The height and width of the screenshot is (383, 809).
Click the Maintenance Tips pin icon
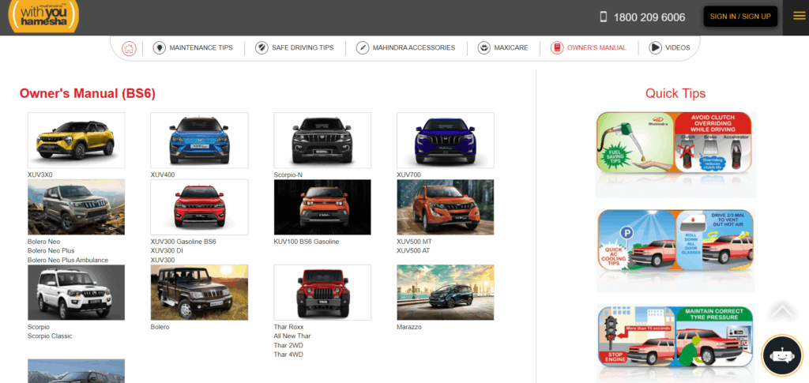tap(160, 48)
